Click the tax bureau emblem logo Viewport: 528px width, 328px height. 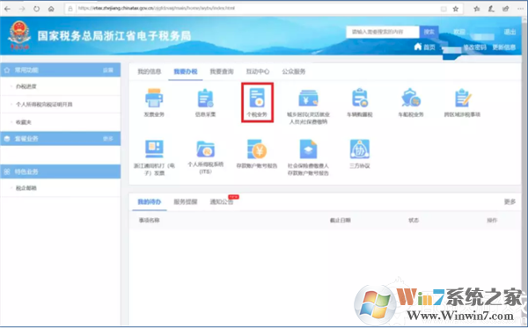click(x=19, y=36)
